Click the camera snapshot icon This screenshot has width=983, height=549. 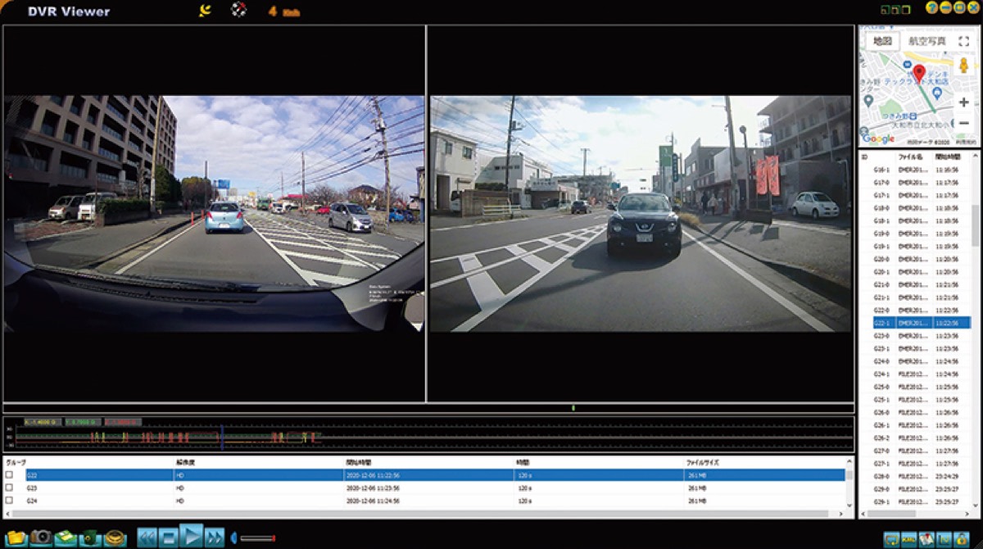pyautogui.click(x=41, y=538)
